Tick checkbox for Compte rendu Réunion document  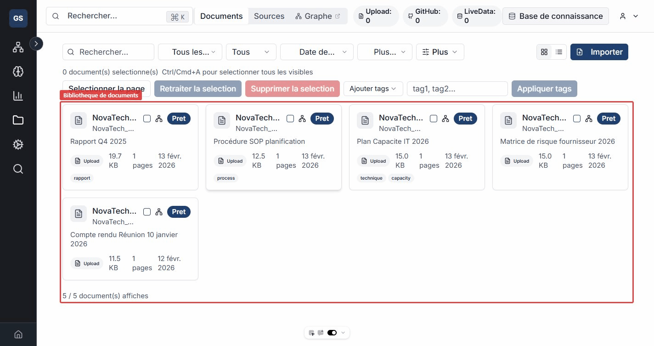(147, 212)
